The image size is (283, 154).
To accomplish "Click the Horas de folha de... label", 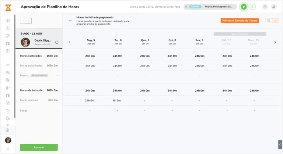I will (32, 90).
